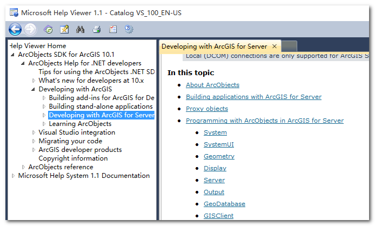Expand the ArcObjects reference node

23,167
